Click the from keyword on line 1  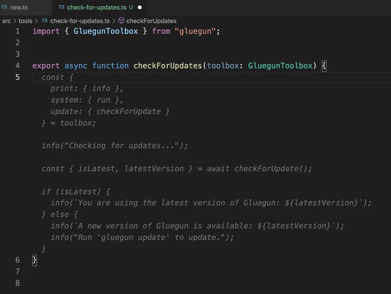(161, 31)
